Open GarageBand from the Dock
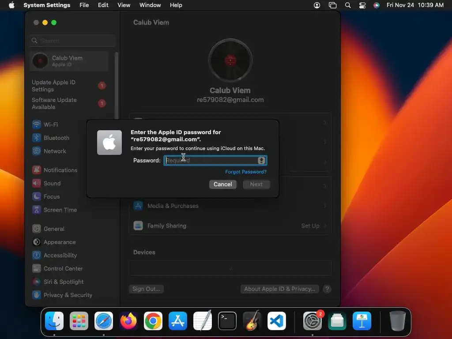This screenshot has height=339, width=452. (252, 321)
